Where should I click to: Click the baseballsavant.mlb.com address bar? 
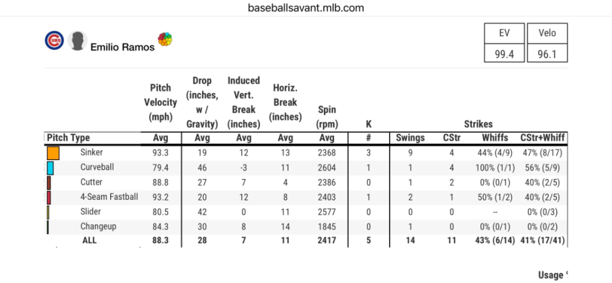pos(306,8)
